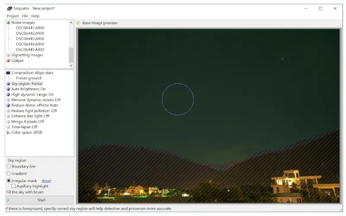The height and width of the screenshot is (216, 346).
Task: Click the Remove dynamic noises gray icon
Action: click(8, 100)
